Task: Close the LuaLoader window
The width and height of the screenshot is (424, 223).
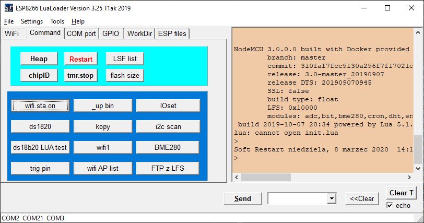Action: click(411, 8)
